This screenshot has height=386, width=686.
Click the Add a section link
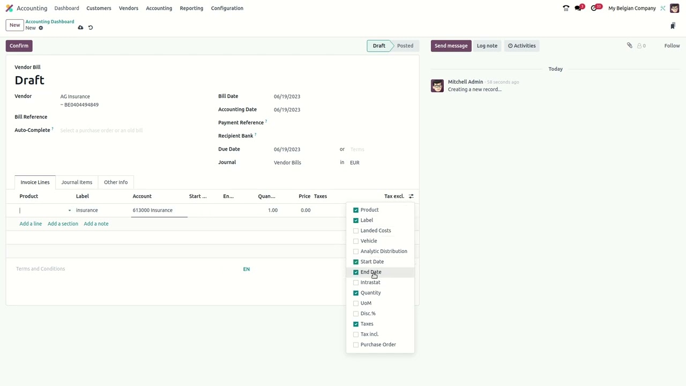click(x=63, y=224)
